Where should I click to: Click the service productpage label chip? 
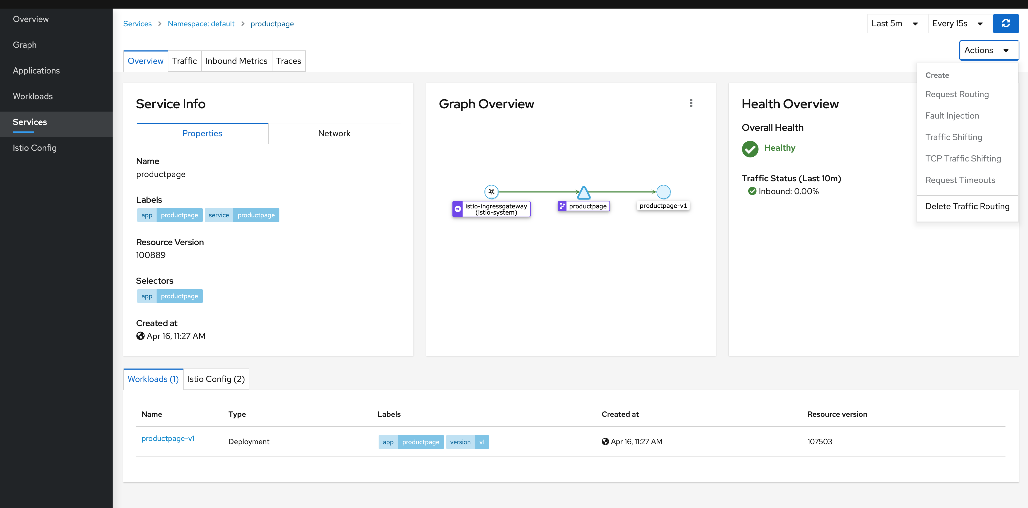coord(242,215)
